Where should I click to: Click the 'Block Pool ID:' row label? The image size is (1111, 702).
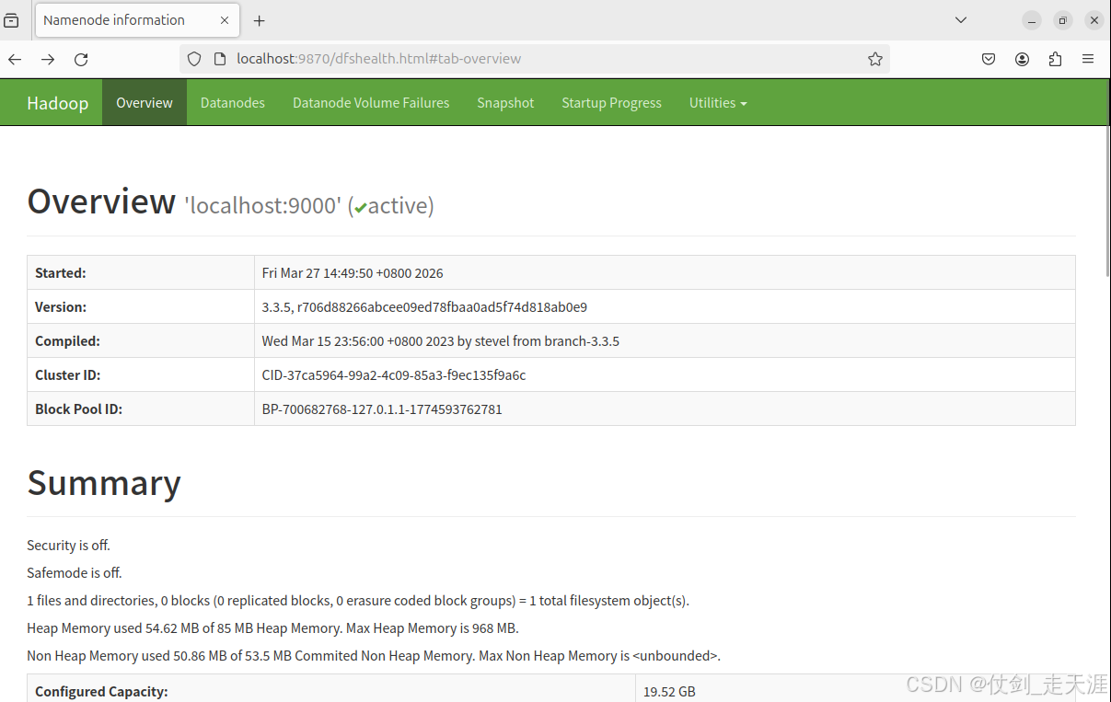[78, 409]
